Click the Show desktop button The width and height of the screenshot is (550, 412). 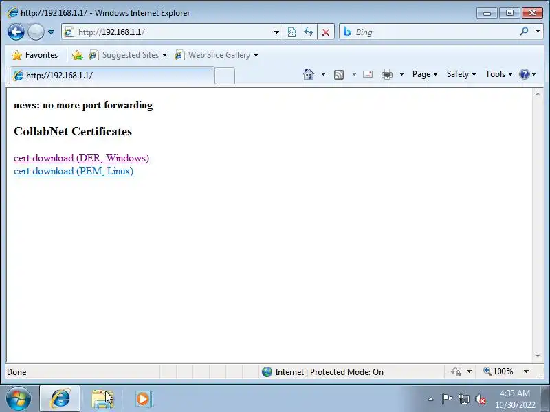click(545, 399)
